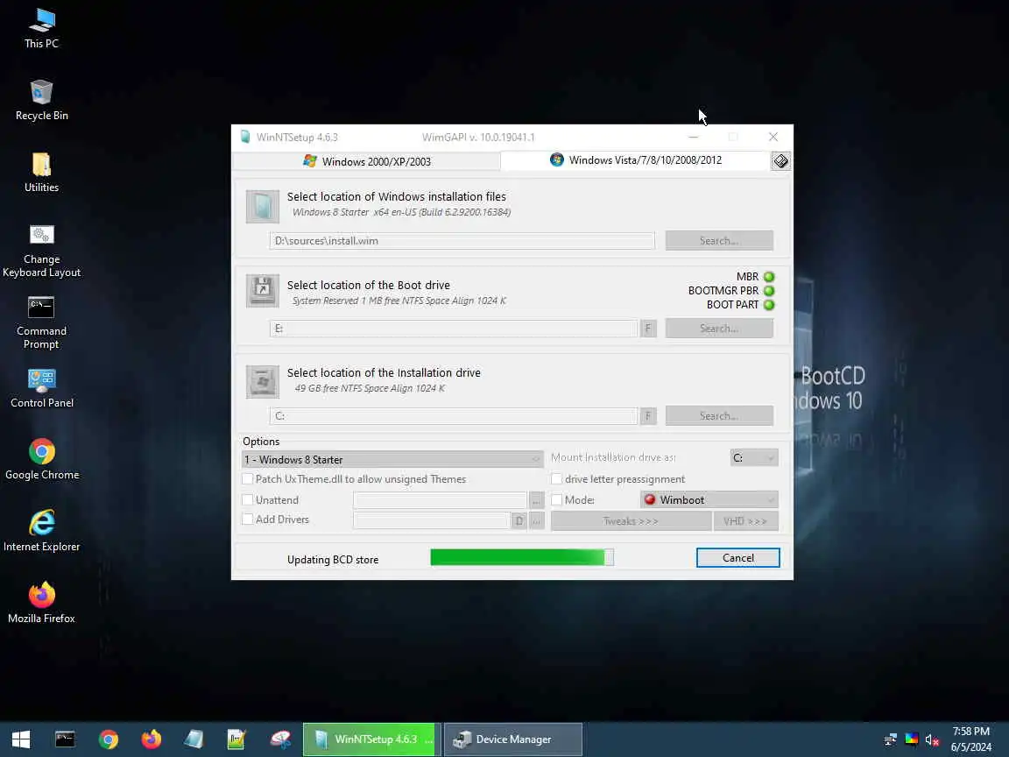
Task: Click the Installation drive C: field
Action: (x=454, y=416)
